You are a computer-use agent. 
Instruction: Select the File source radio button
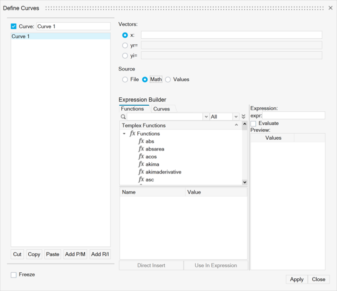click(x=125, y=80)
